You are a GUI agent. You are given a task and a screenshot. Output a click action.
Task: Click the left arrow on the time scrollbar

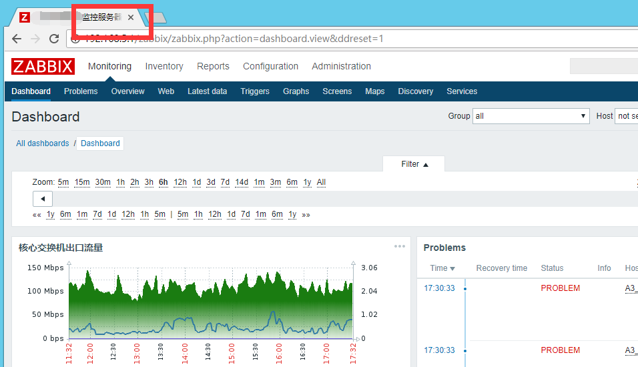[43, 199]
